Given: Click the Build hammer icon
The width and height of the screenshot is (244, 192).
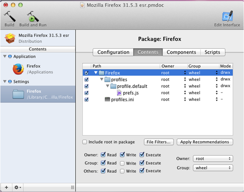Looking at the screenshot, I should pyautogui.click(x=10, y=16).
